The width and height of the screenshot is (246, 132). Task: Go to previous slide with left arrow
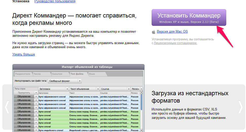point(7,107)
